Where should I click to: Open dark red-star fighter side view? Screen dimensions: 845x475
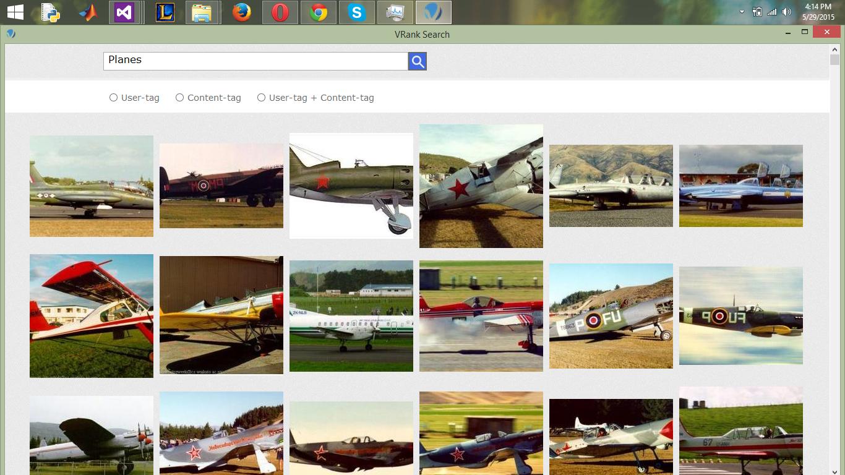[x=351, y=439]
